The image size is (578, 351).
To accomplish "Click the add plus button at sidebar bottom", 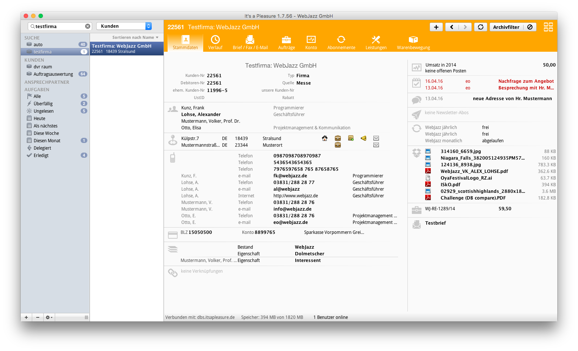I will tap(26, 317).
